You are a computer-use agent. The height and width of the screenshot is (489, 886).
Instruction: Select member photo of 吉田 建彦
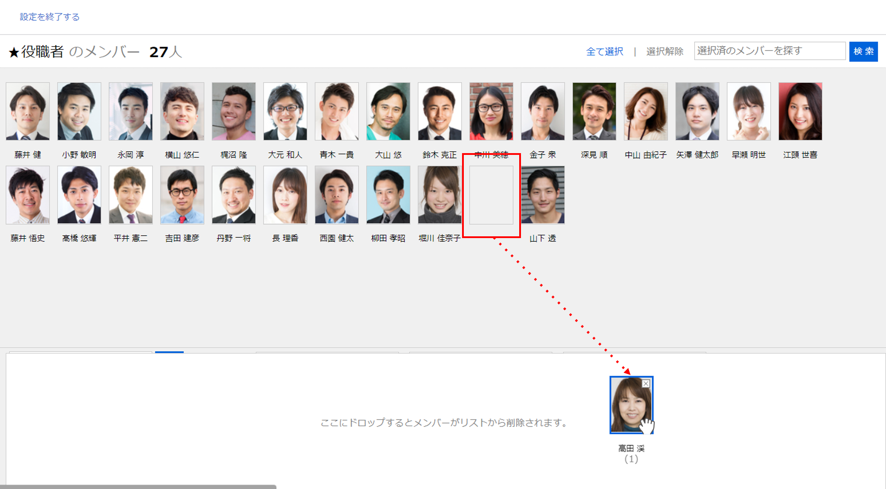(182, 195)
